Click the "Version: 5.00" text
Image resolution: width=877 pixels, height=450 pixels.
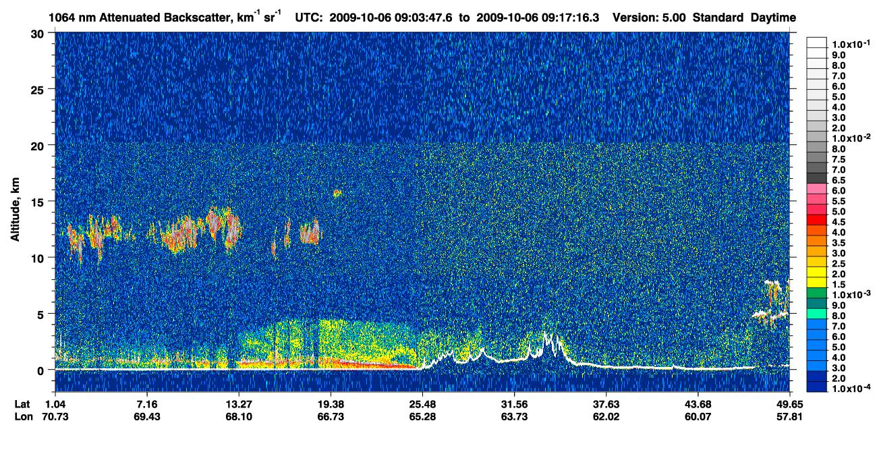pyautogui.click(x=648, y=18)
